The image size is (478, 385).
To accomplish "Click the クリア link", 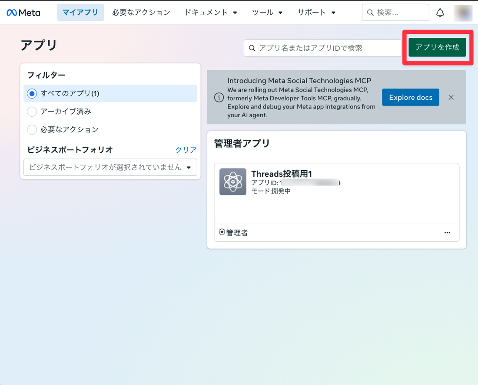I will click(x=186, y=150).
